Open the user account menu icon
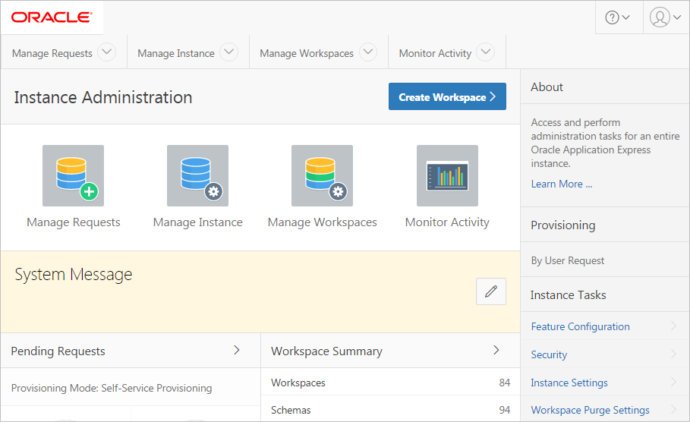The width and height of the screenshot is (690, 422). [666, 17]
